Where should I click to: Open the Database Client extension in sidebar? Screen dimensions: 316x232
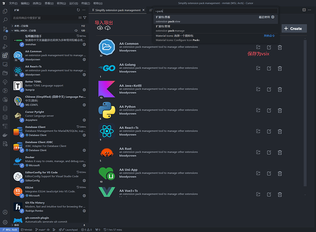(50, 131)
